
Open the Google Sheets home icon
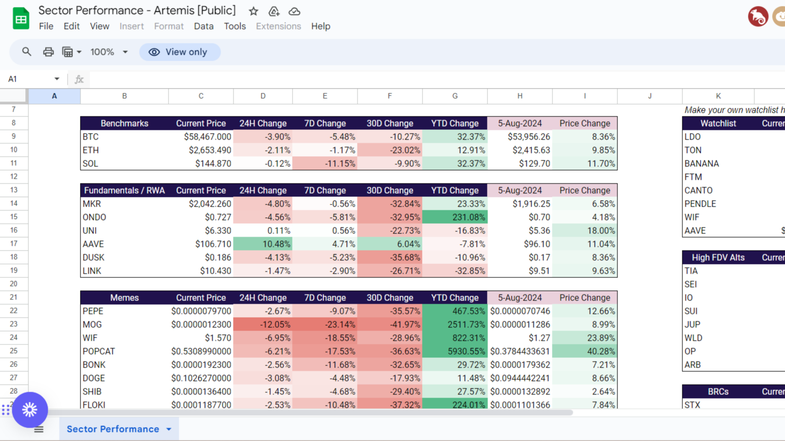[20, 18]
